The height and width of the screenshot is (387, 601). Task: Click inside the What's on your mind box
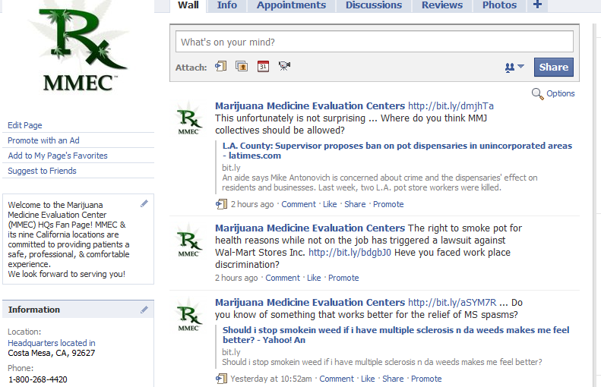pyautogui.click(x=374, y=42)
